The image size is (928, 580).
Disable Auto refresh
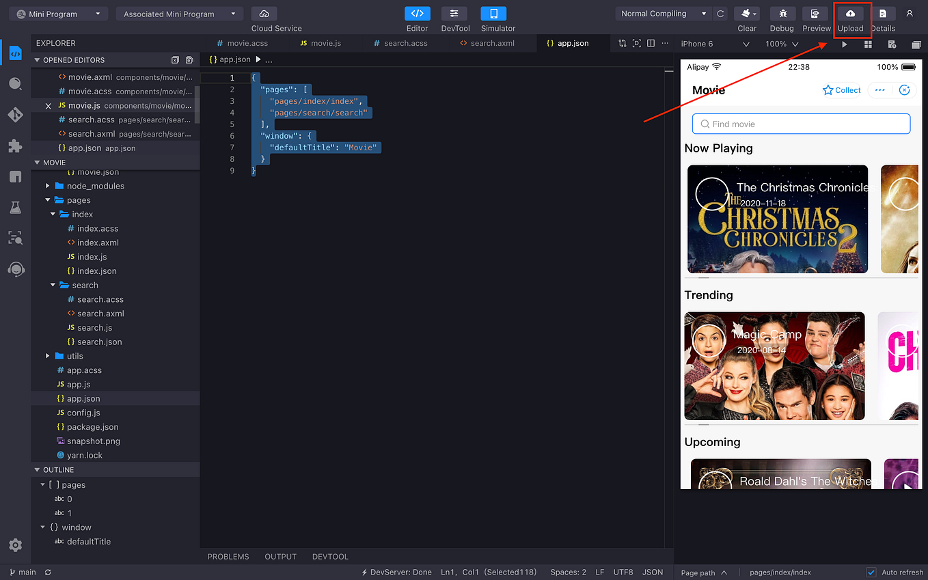click(873, 572)
